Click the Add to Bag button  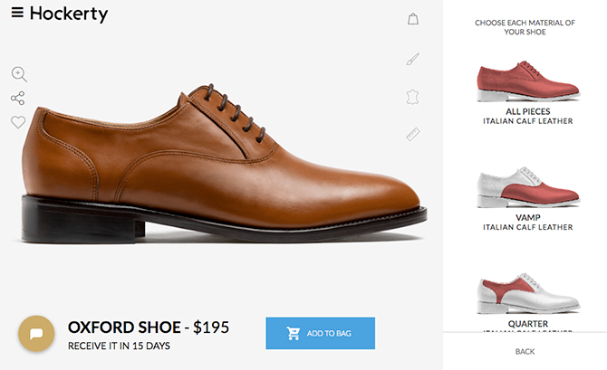coord(320,333)
